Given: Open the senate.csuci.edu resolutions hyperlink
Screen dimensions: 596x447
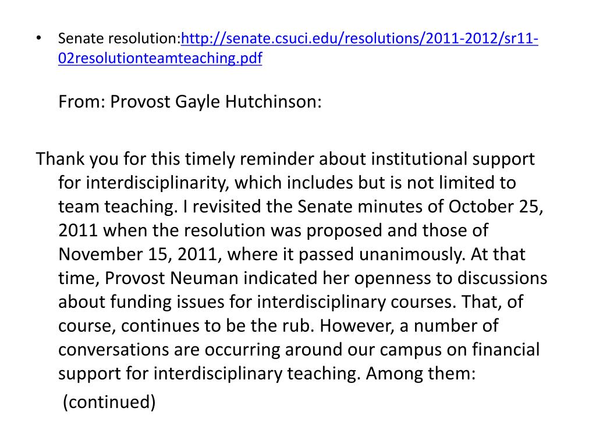Looking at the screenshot, I should (359, 38).
